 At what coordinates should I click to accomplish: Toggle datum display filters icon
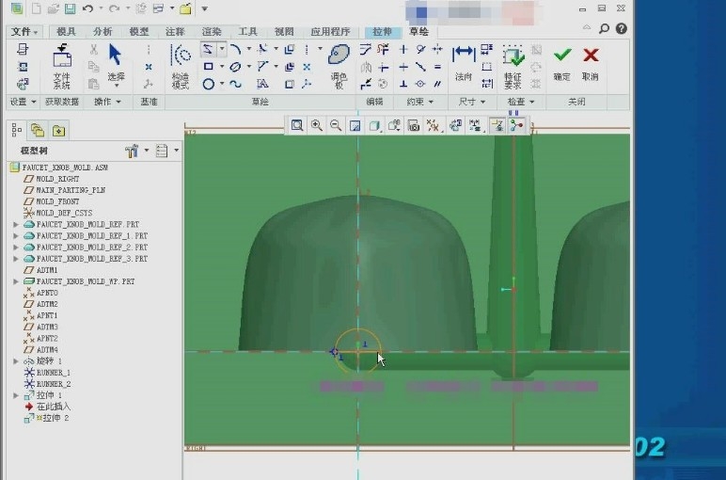point(434,125)
